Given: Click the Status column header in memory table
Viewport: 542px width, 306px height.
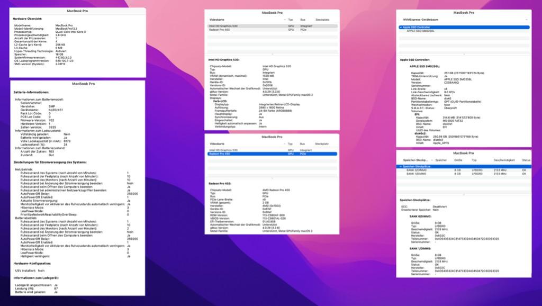Looking at the screenshot, I should click(x=526, y=160).
